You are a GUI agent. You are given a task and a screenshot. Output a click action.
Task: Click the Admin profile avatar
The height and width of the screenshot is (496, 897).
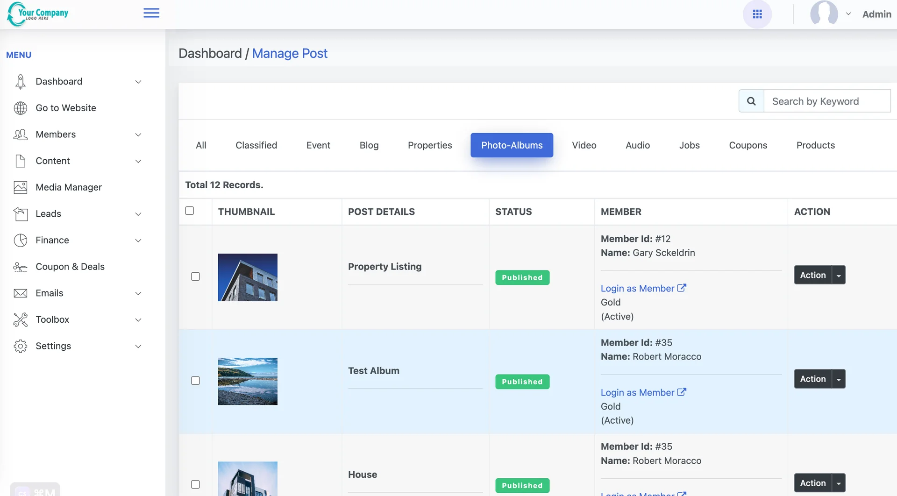(x=825, y=14)
